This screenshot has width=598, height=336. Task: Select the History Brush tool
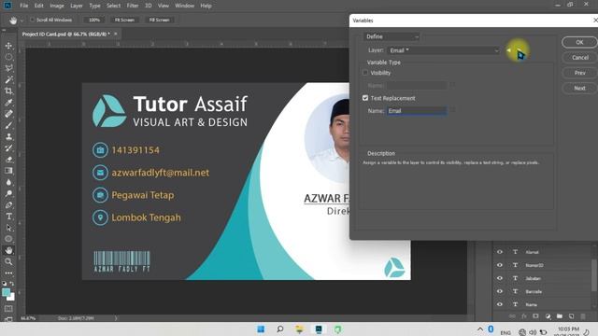pyautogui.click(x=8, y=148)
